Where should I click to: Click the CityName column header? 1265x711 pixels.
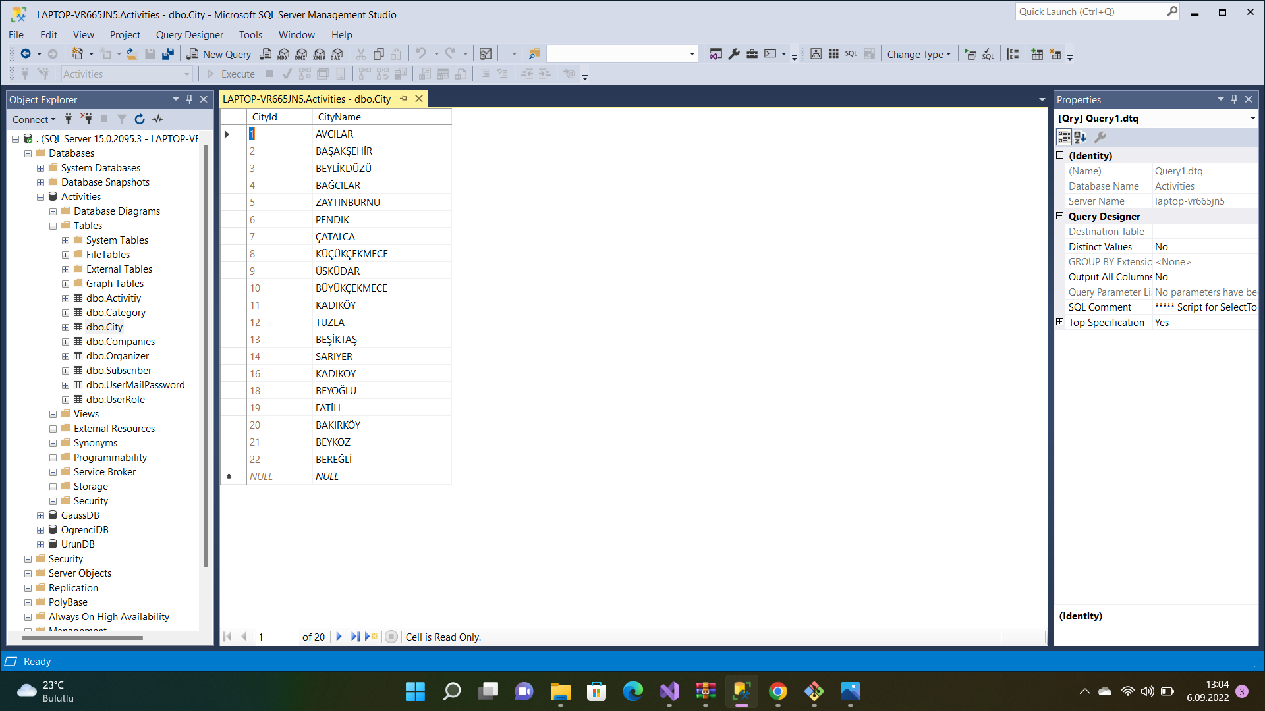[381, 117]
